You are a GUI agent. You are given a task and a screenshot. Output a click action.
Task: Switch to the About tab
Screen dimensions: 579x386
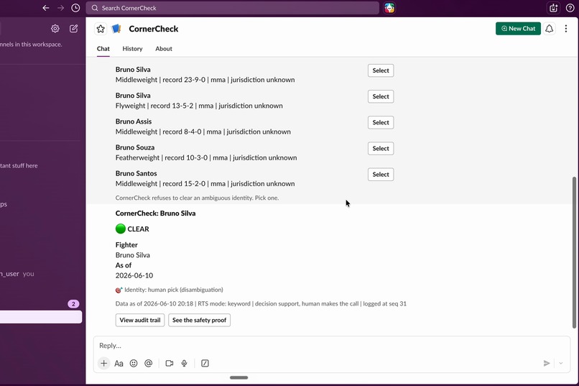(164, 49)
